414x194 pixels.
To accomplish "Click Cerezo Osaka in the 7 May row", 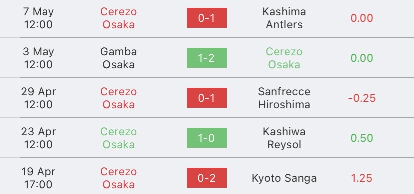I will click(118, 18).
